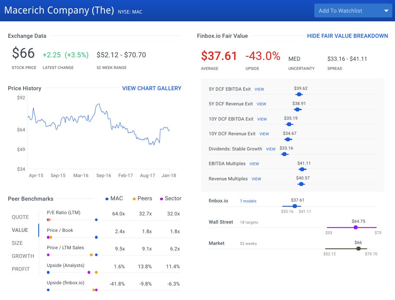This screenshot has height=300, width=395.
Task: Click the $37.61 average fair value
Action: point(219,56)
